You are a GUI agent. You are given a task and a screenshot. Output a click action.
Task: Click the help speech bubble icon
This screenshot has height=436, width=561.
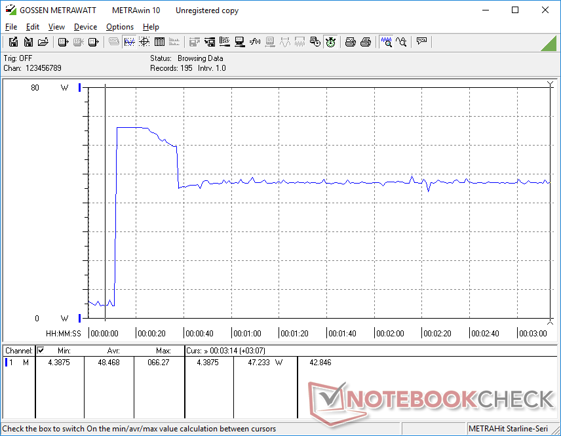[x=421, y=42]
